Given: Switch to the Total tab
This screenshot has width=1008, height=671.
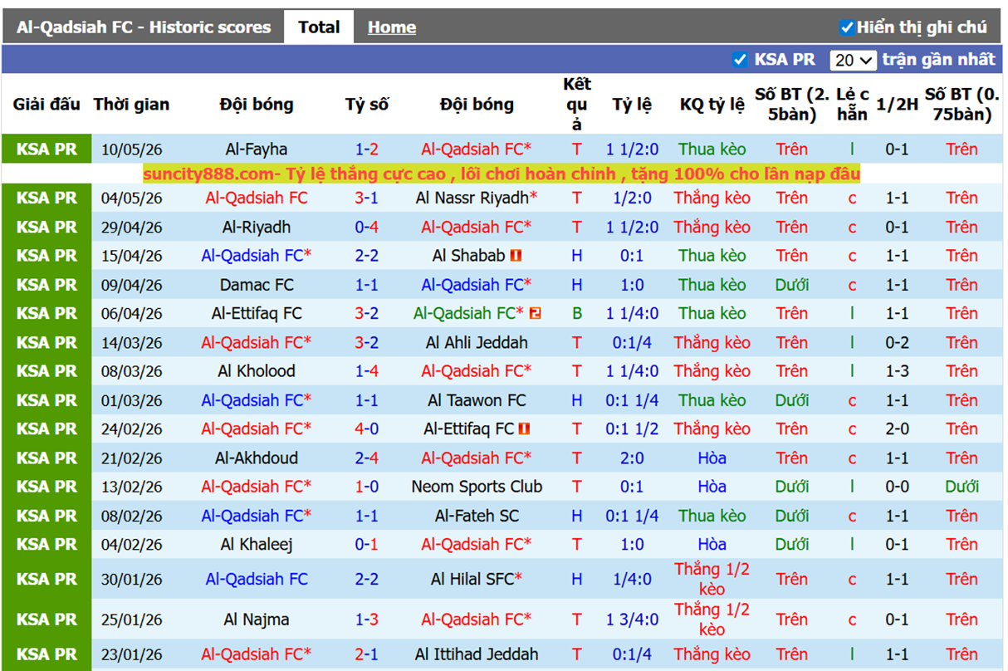Looking at the screenshot, I should click(319, 27).
